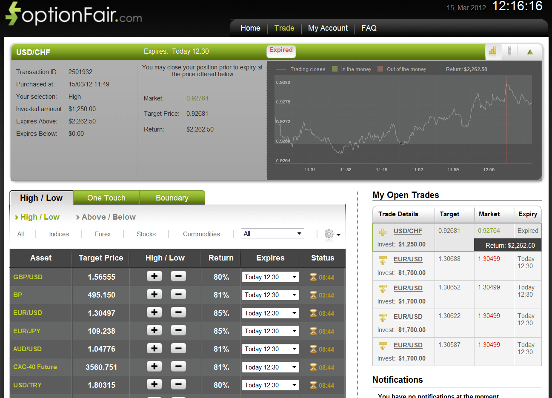Click the Expired status tag above the chart
The height and width of the screenshot is (398, 552).
[281, 50]
